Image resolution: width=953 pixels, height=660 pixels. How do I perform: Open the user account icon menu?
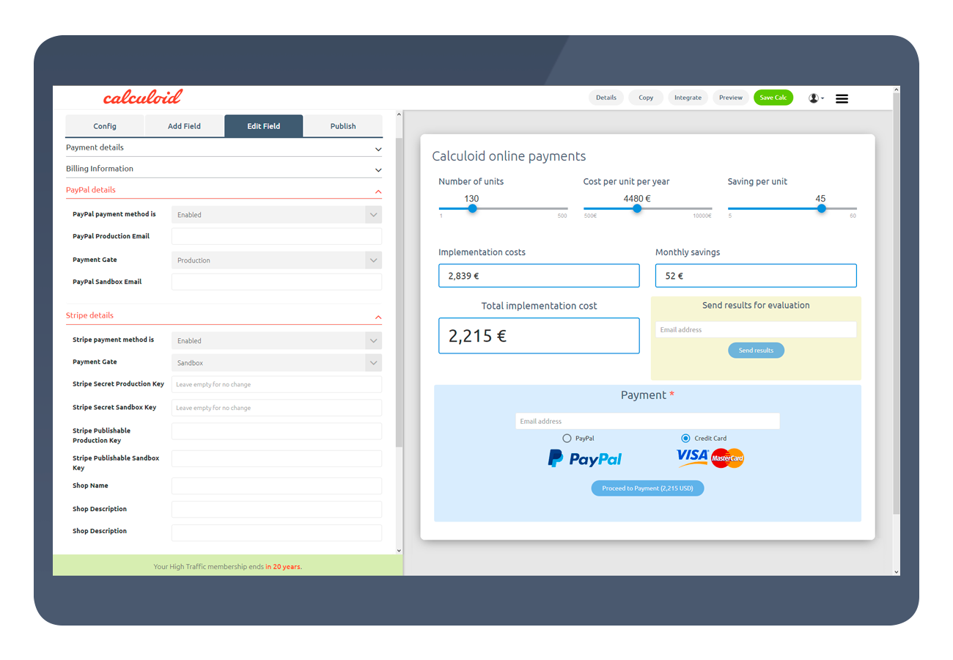pyautogui.click(x=816, y=98)
